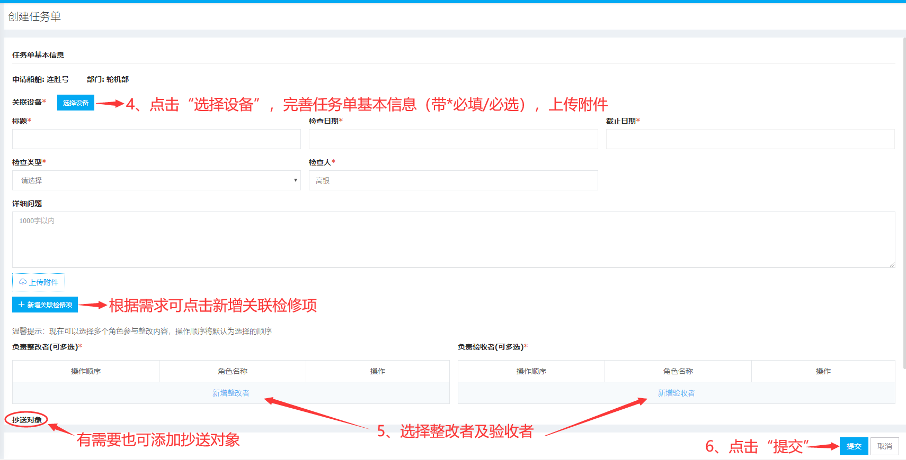Click the 抄送对象 label
The image size is (906, 460).
27,420
